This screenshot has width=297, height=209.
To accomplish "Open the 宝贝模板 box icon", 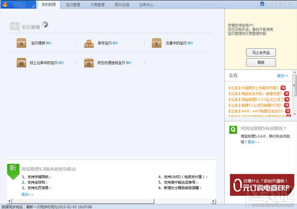I will pos(21,43).
